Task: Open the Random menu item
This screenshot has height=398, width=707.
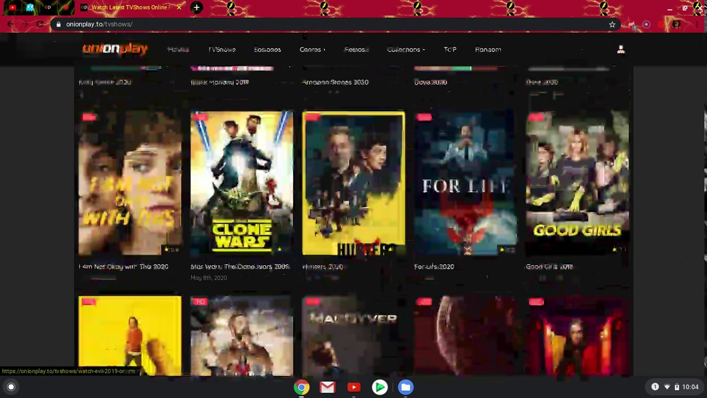Action: tap(488, 50)
